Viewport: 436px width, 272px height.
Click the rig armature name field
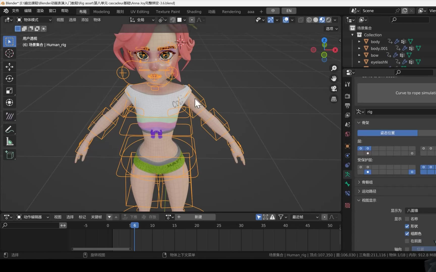point(401,112)
